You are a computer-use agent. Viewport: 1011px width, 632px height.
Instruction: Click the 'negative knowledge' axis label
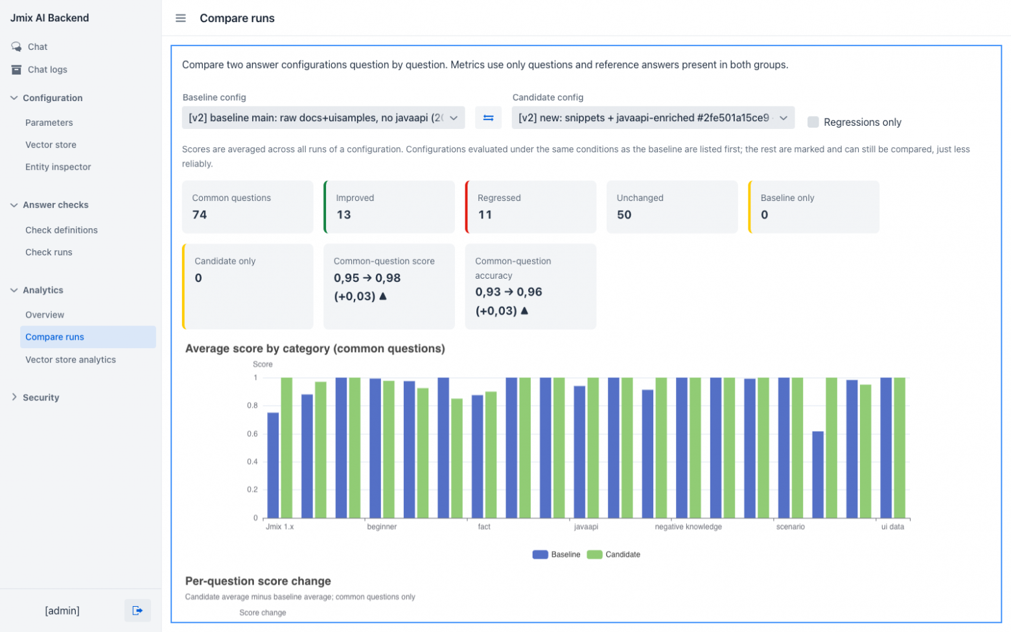(688, 527)
